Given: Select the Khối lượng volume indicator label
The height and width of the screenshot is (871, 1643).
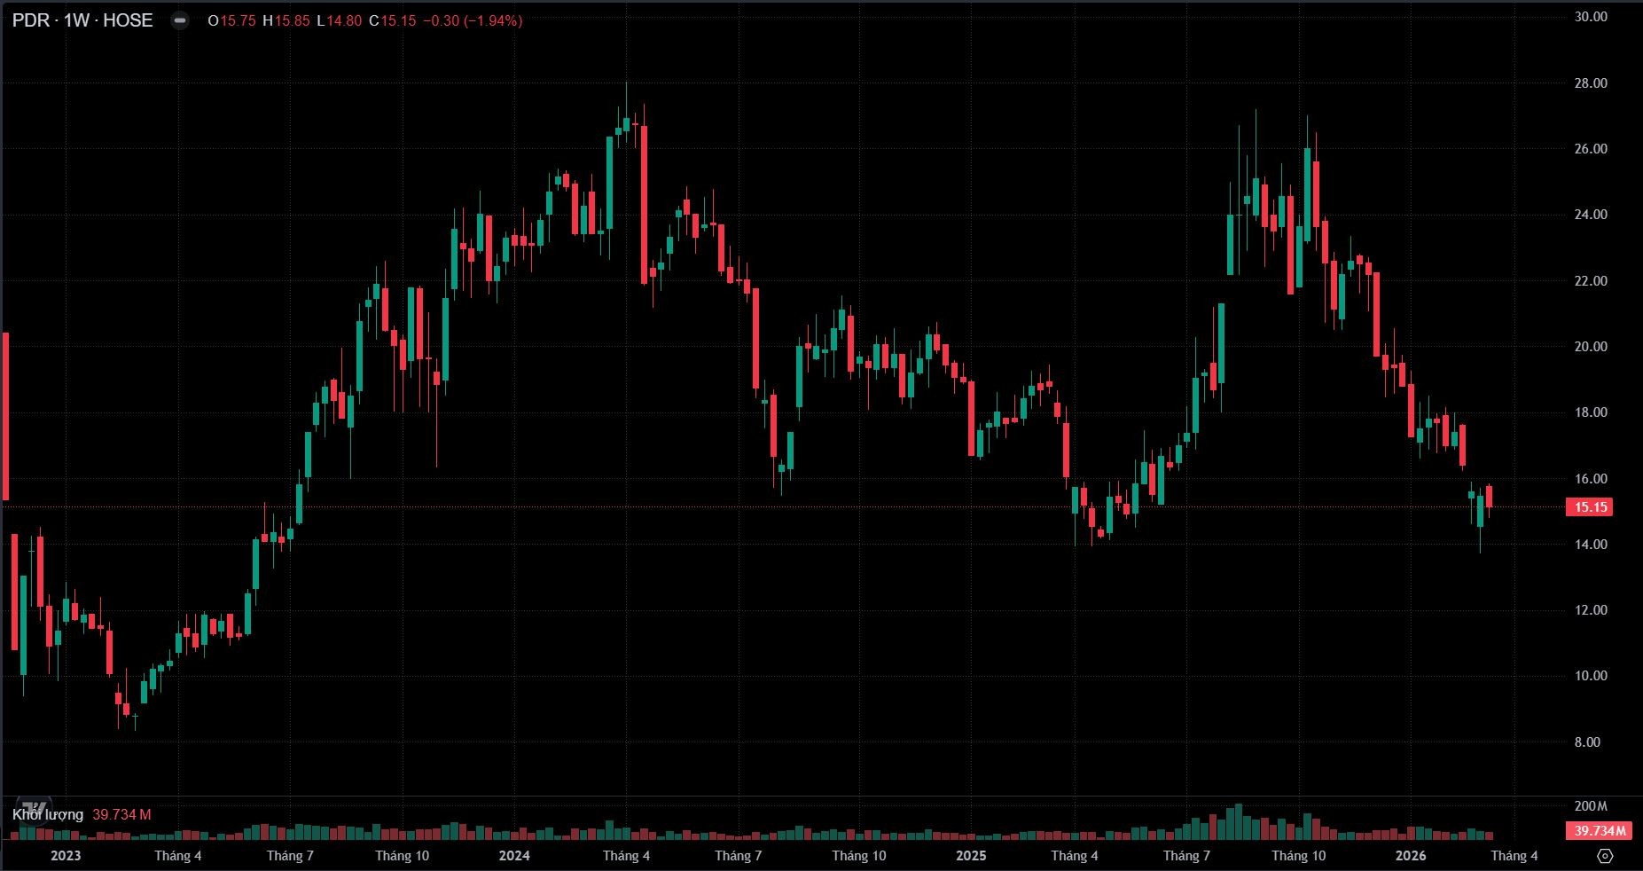Looking at the screenshot, I should (48, 814).
